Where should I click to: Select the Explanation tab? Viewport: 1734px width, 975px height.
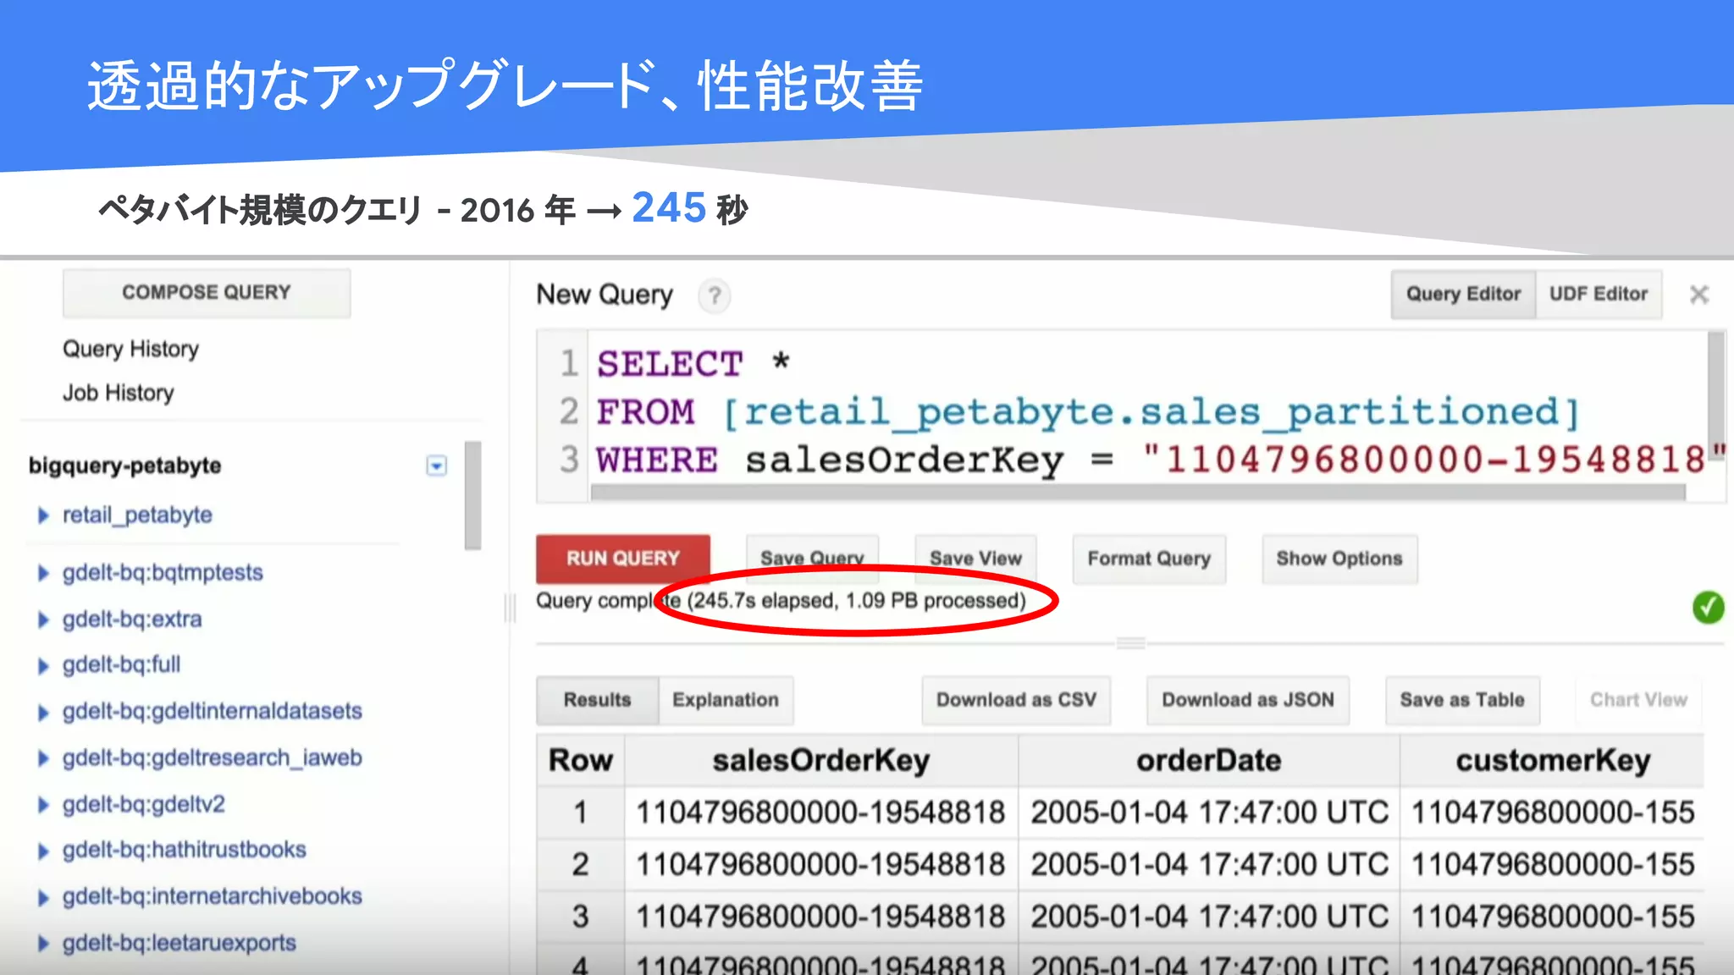726,700
